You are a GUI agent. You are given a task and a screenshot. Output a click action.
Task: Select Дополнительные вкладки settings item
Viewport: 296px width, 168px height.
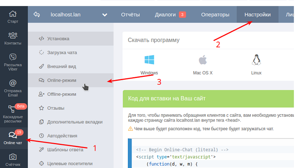click(71, 122)
